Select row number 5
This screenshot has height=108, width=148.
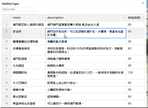[x=7, y=59]
